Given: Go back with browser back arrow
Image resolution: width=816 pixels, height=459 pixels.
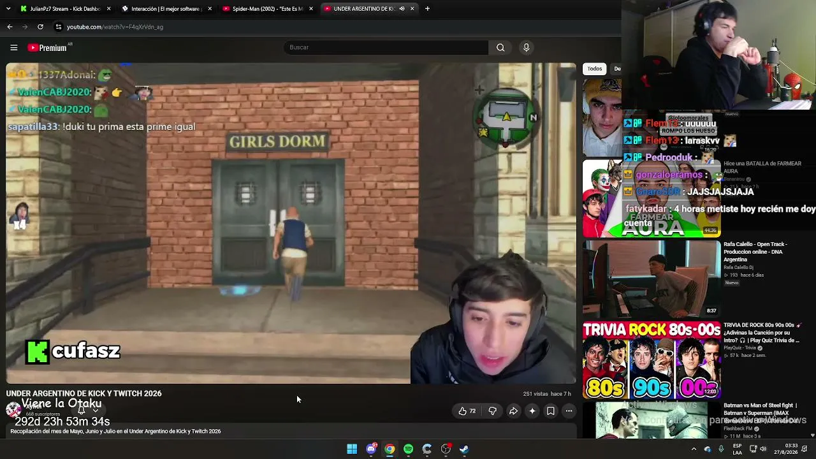Looking at the screenshot, I should click(10, 27).
